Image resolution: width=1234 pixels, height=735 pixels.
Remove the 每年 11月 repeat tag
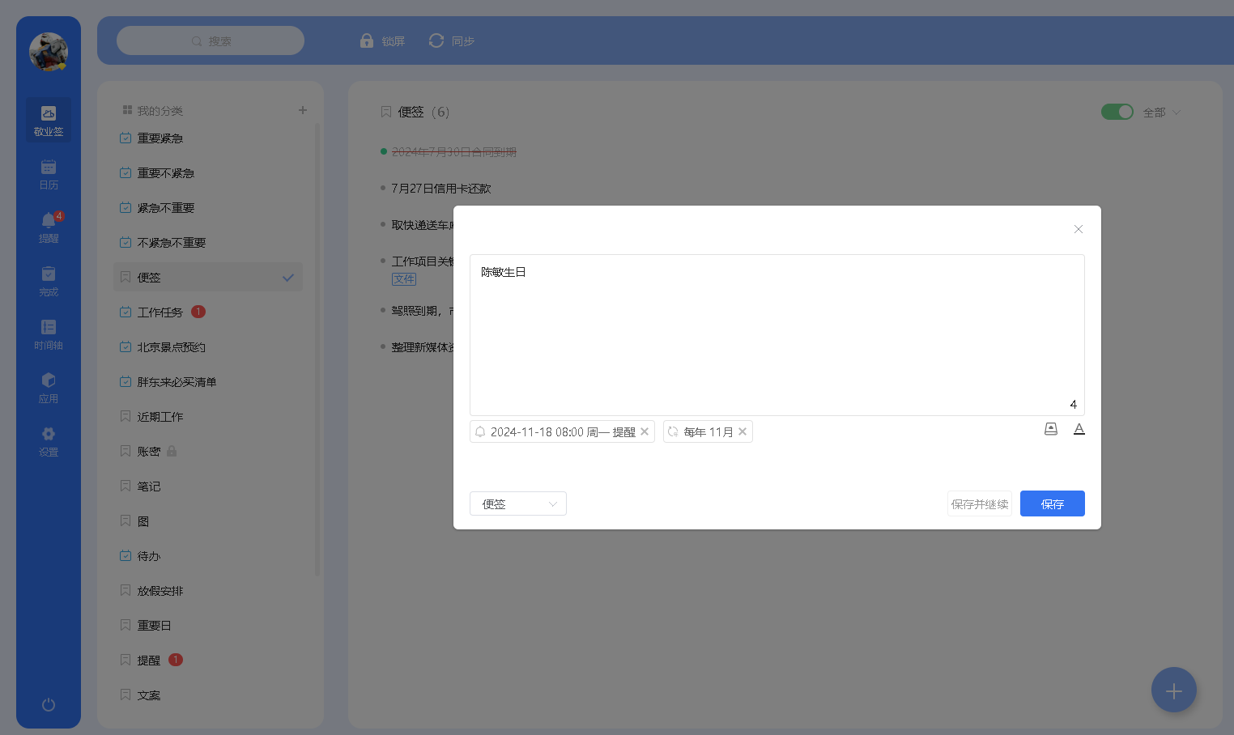tap(743, 431)
